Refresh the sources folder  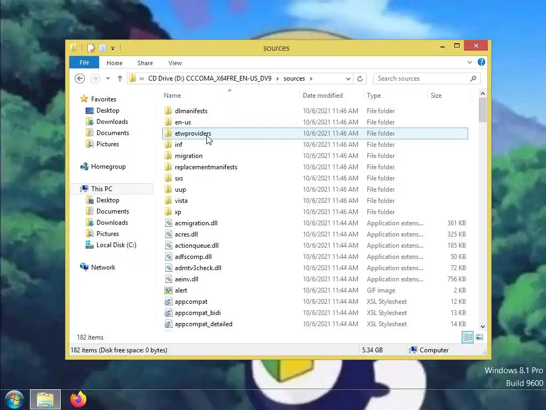(360, 79)
